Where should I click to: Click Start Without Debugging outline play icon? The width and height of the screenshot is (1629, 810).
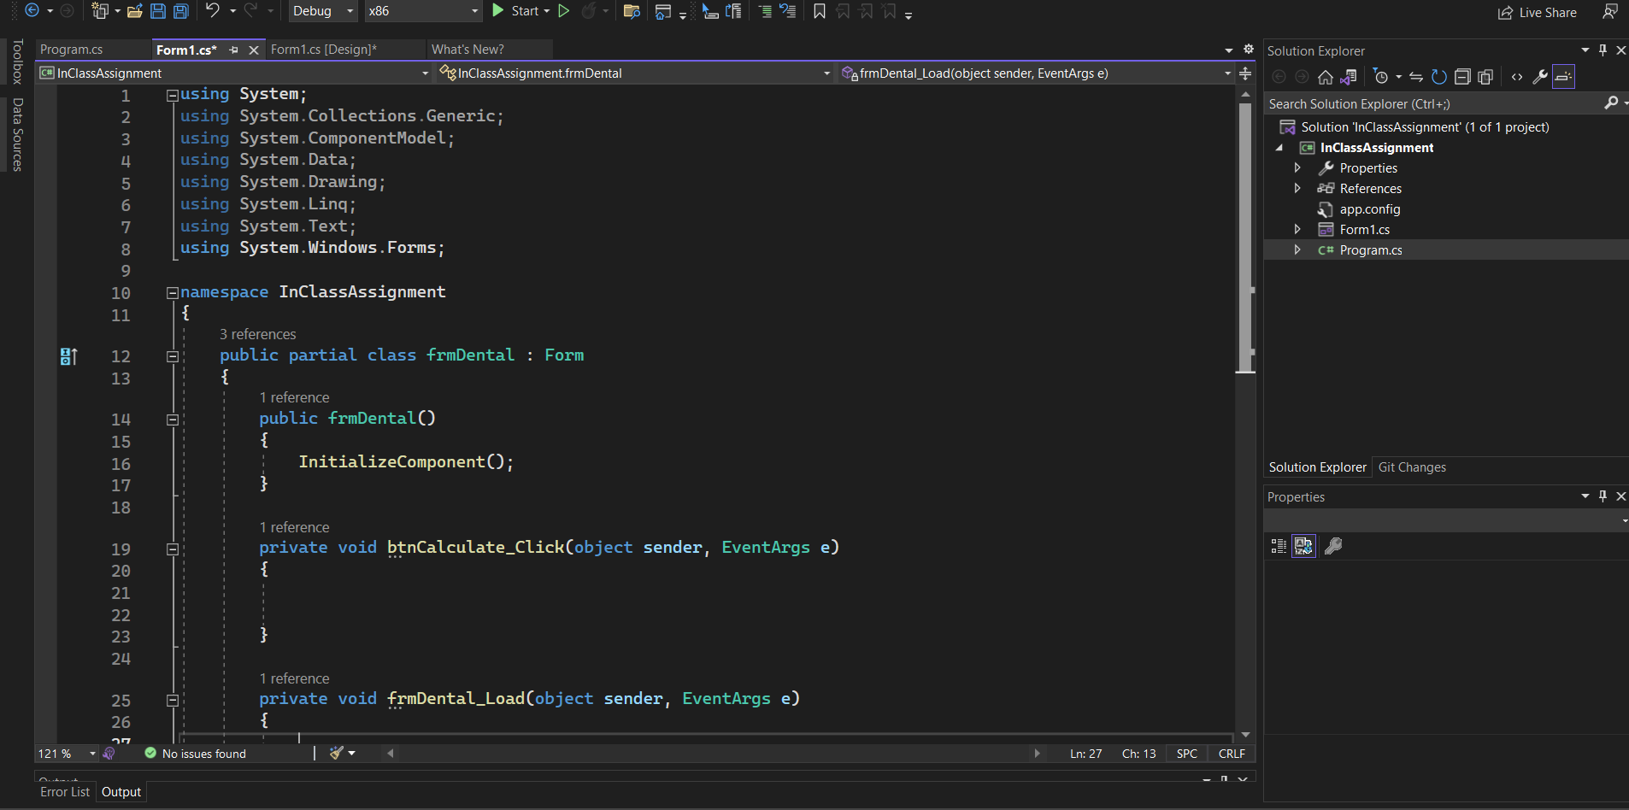coord(564,11)
